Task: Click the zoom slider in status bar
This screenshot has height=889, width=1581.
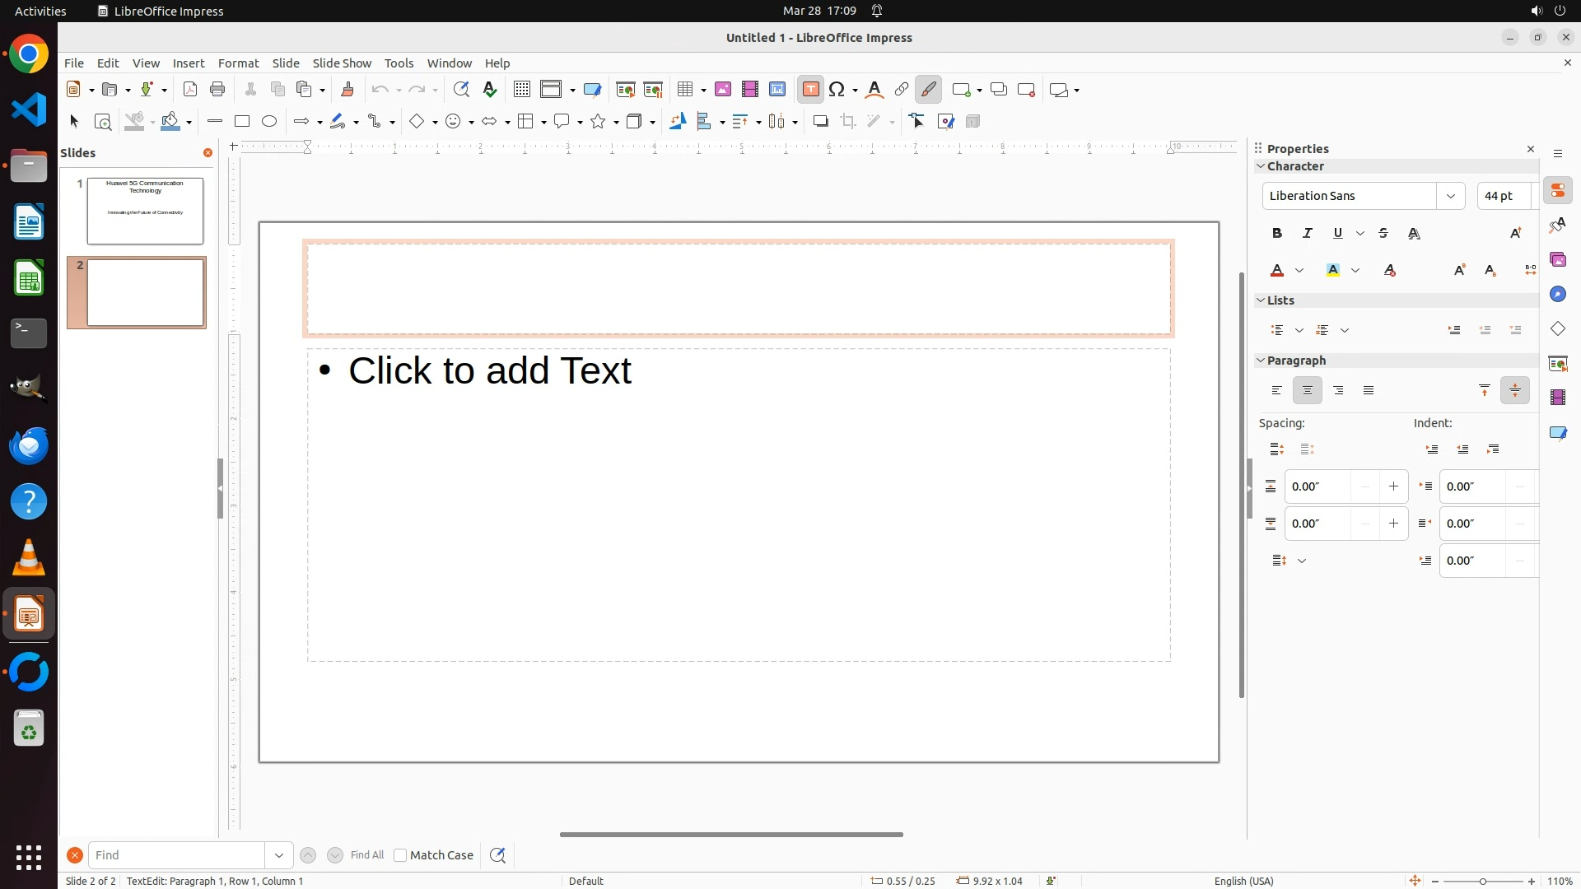Action: (x=1483, y=881)
